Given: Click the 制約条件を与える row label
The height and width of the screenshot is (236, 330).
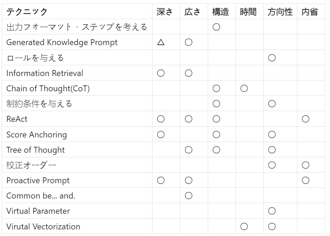Looking at the screenshot, I should pyautogui.click(x=39, y=104).
